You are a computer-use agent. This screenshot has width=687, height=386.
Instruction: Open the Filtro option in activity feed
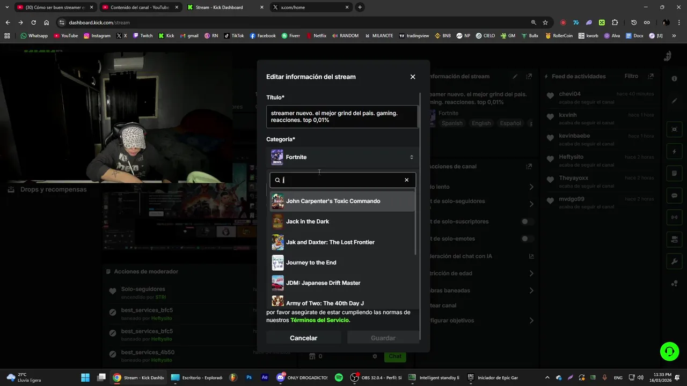coord(631,76)
